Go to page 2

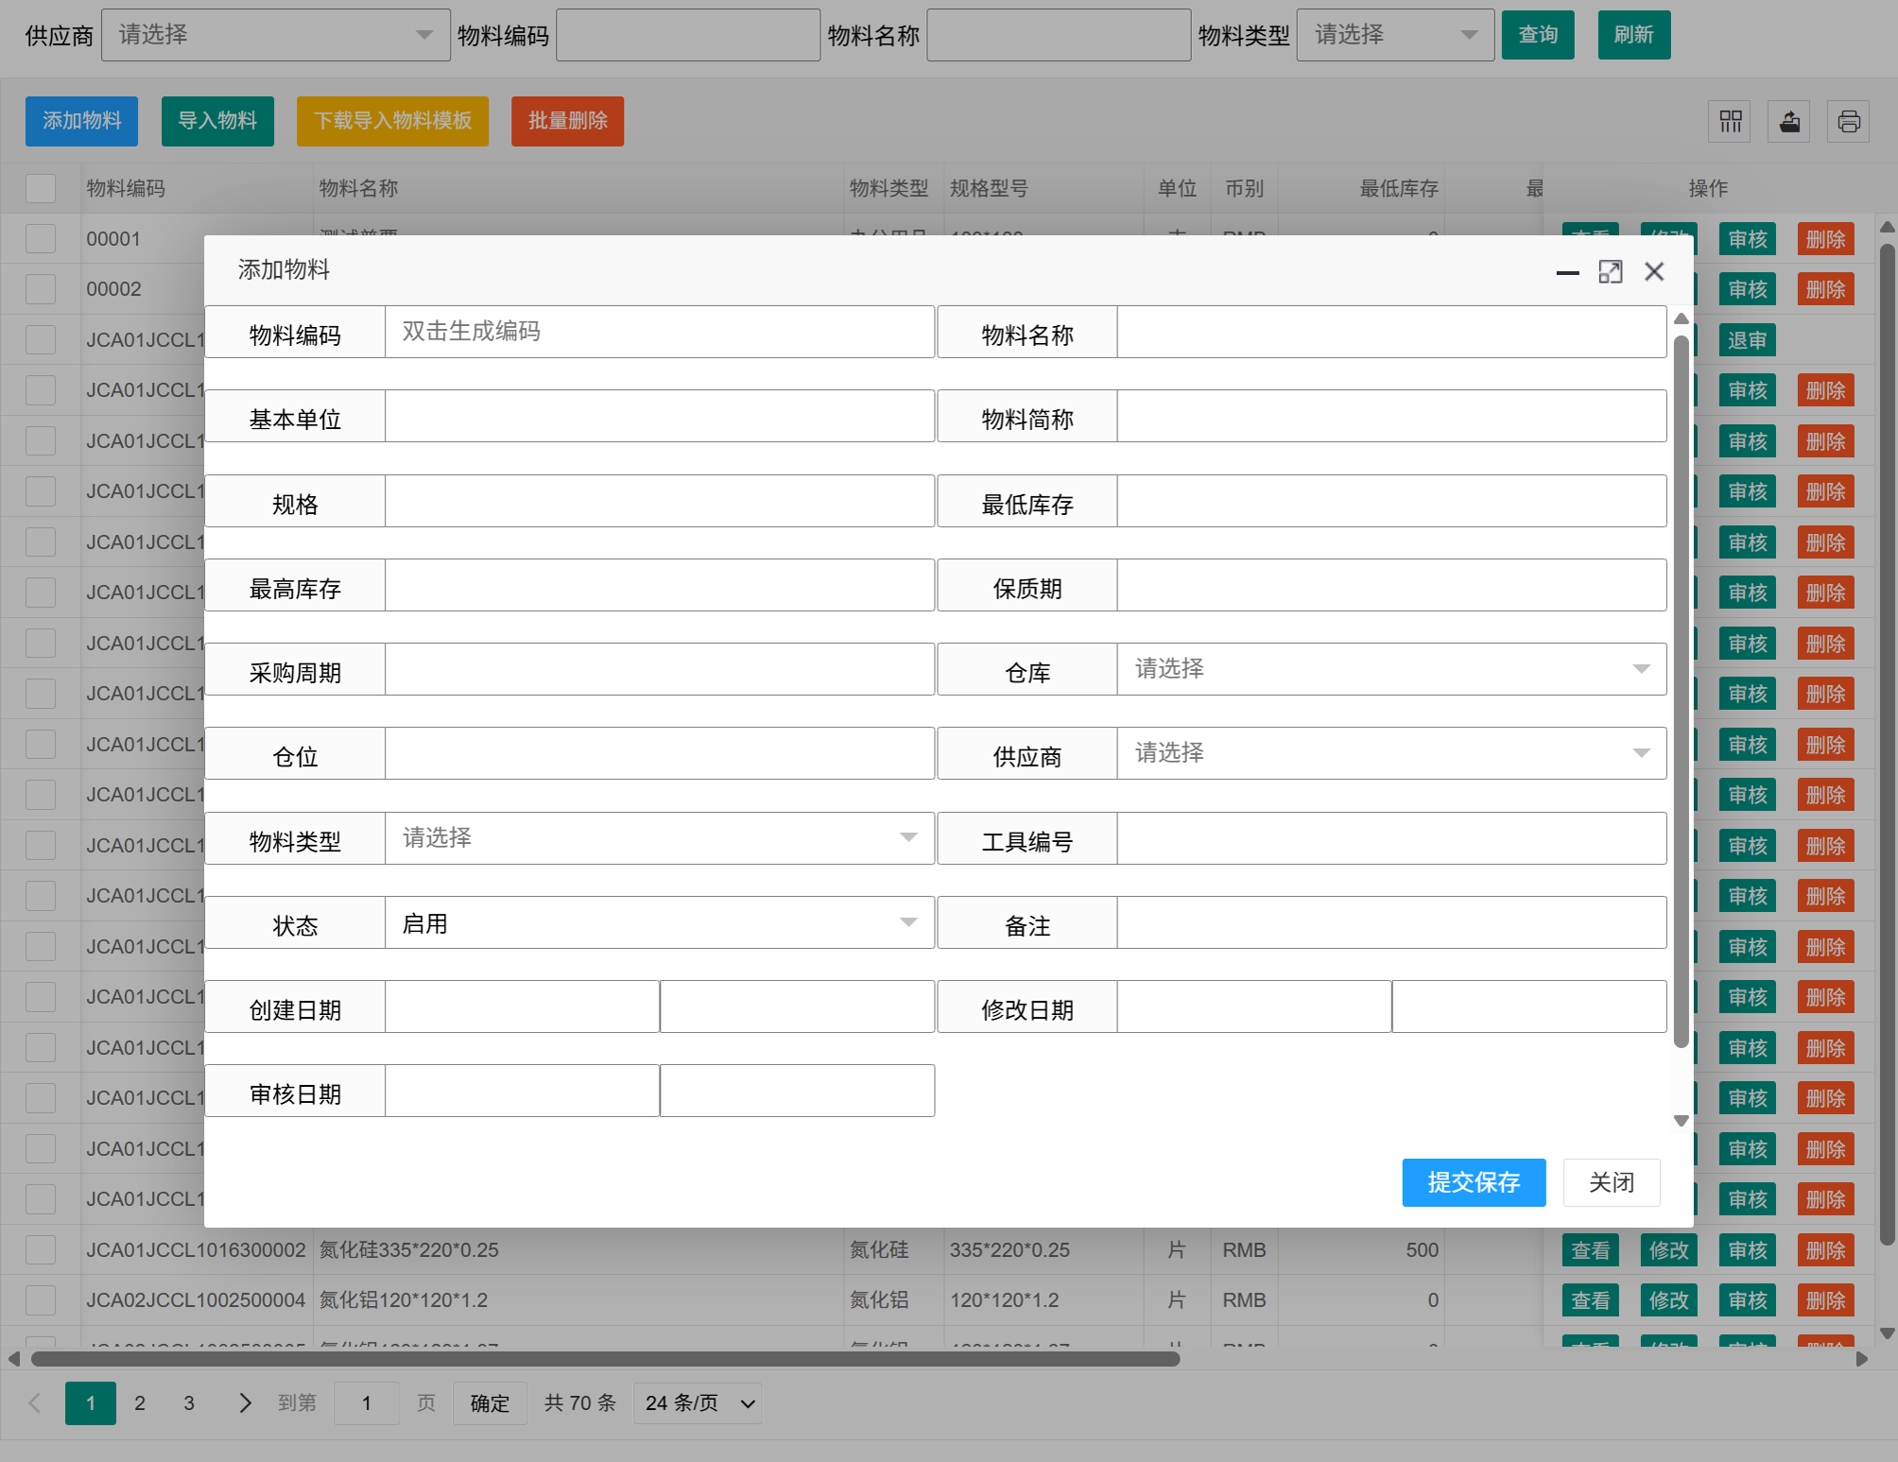coord(140,1403)
